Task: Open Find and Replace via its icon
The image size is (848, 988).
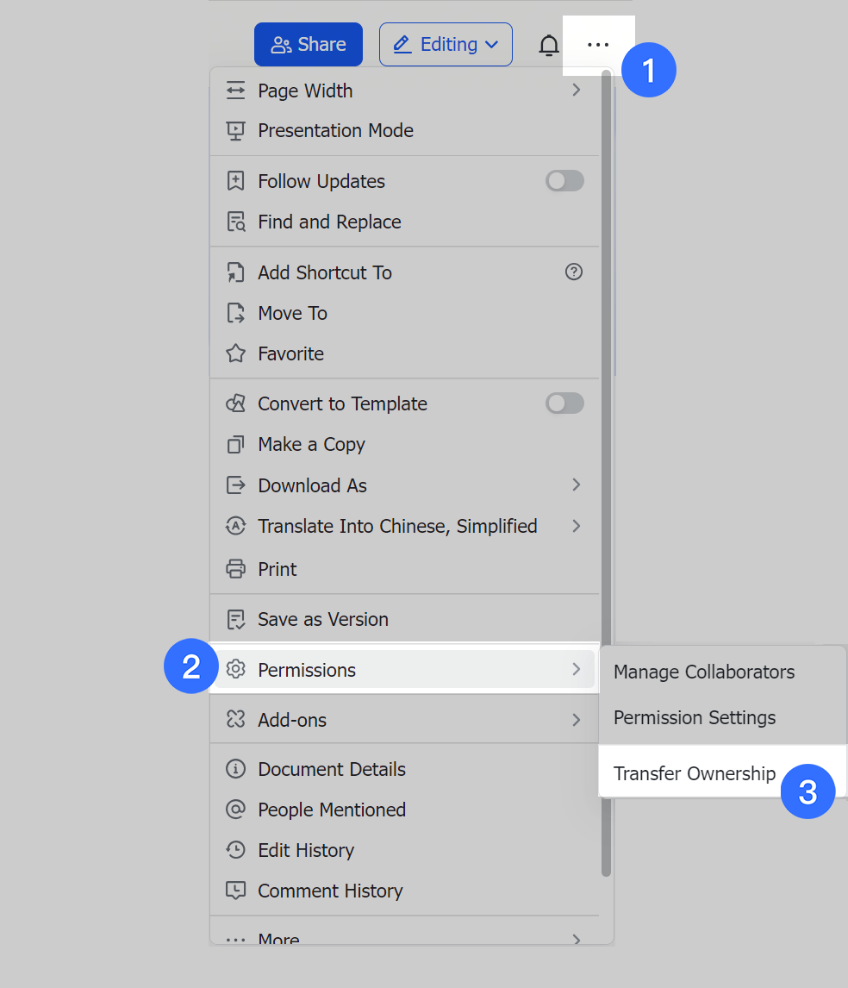Action: tap(236, 222)
